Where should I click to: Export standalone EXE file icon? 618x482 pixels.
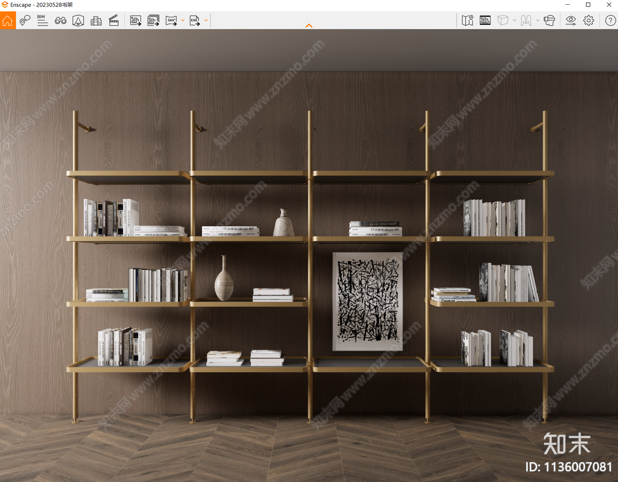tap(195, 20)
